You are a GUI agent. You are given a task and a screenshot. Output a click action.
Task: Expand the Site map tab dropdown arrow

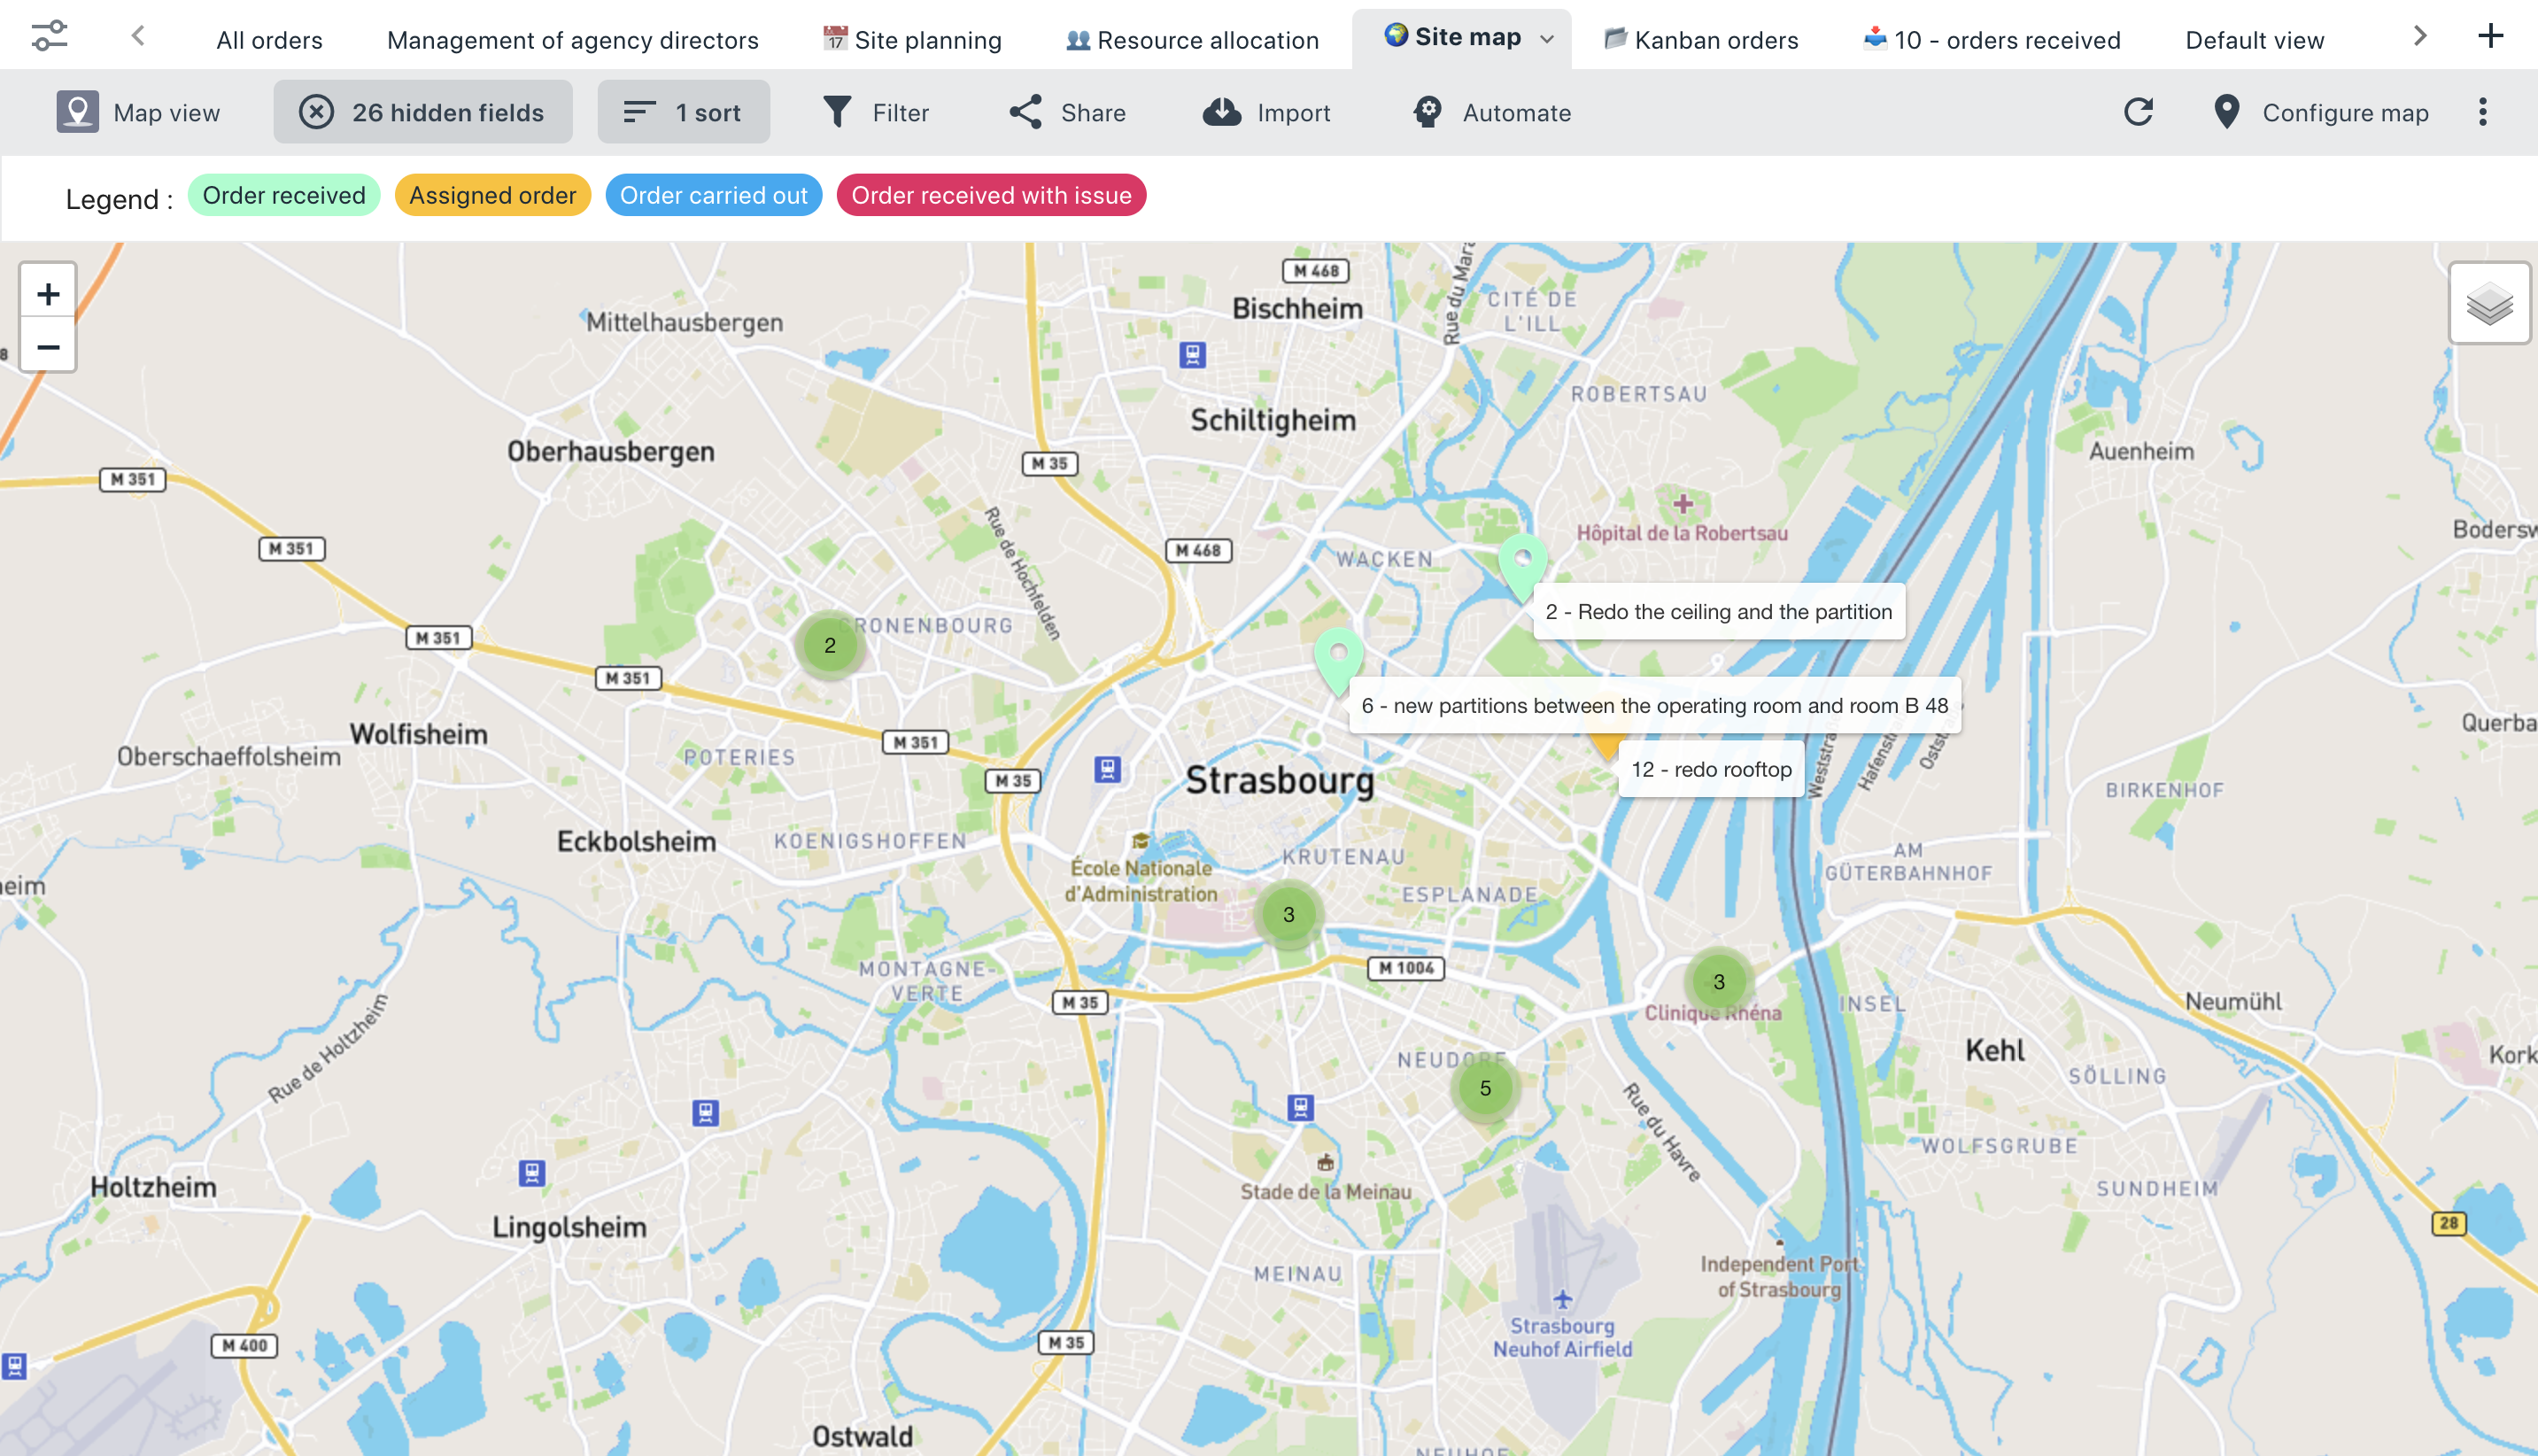pyautogui.click(x=1546, y=39)
